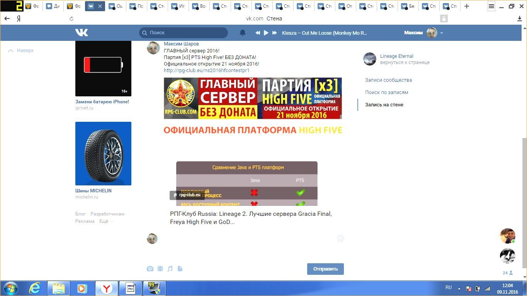
Task: Skip to next track in header player
Action: click(x=275, y=33)
